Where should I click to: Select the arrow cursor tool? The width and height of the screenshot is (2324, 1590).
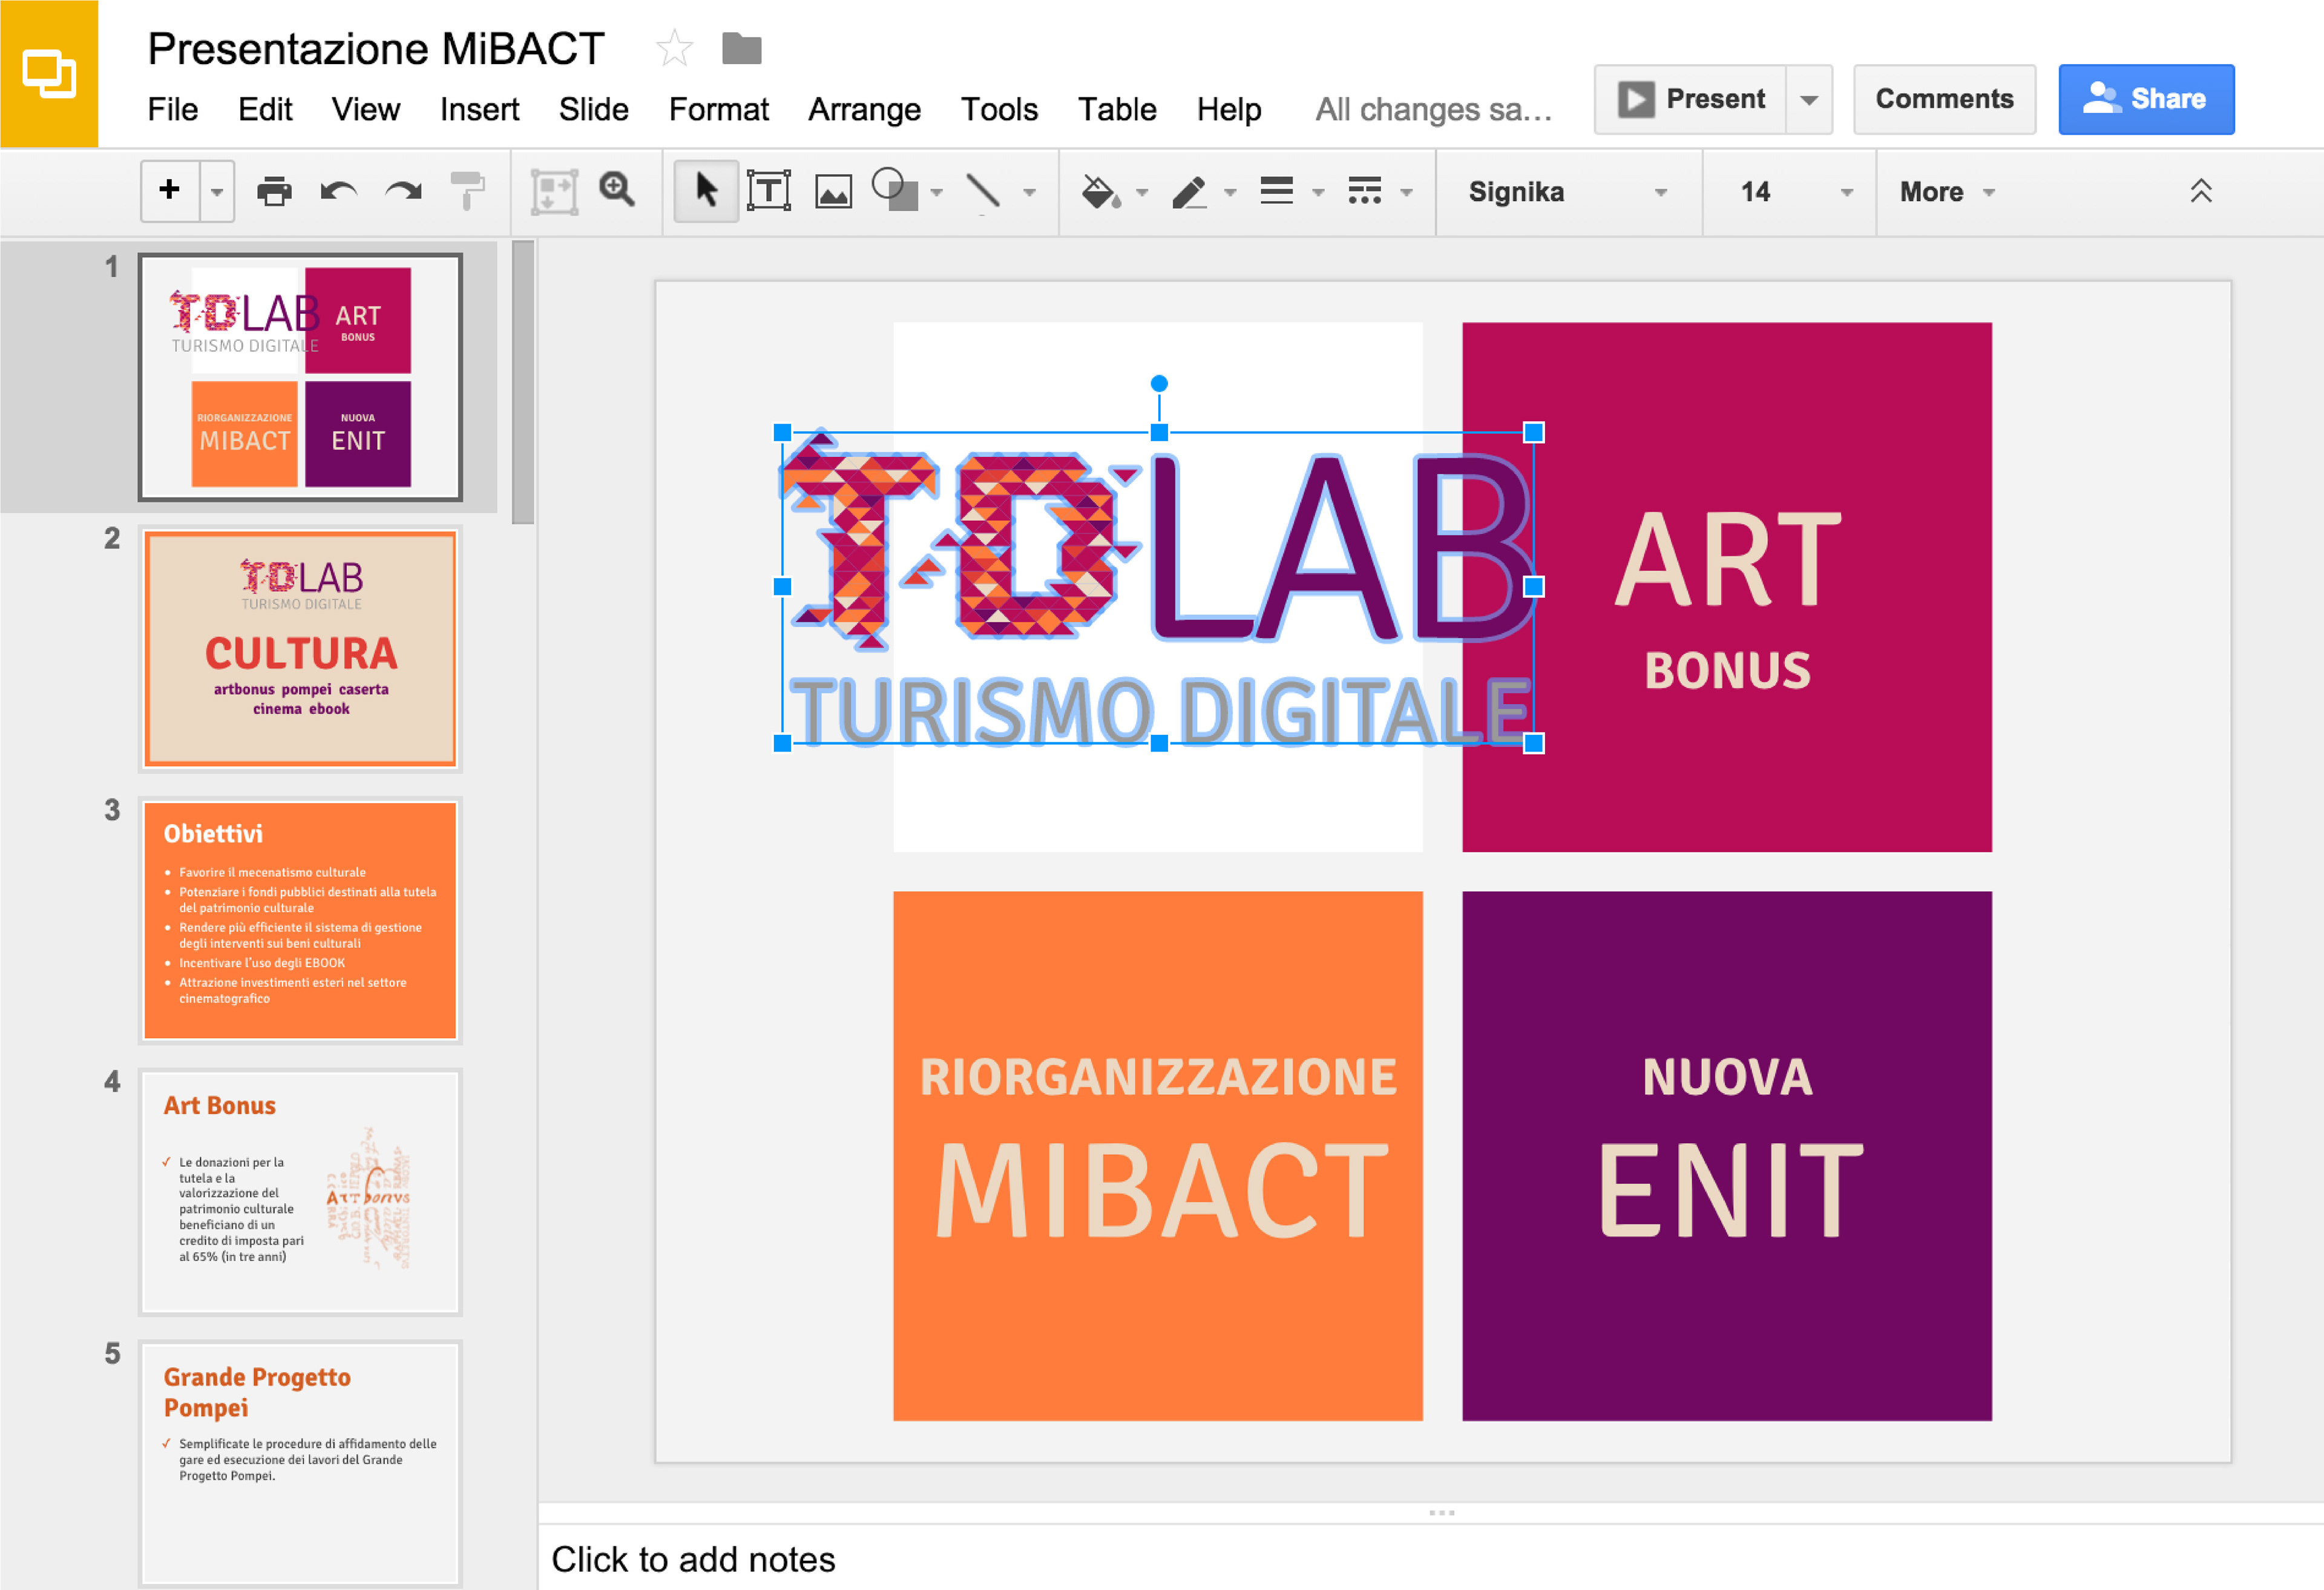pyautogui.click(x=706, y=190)
